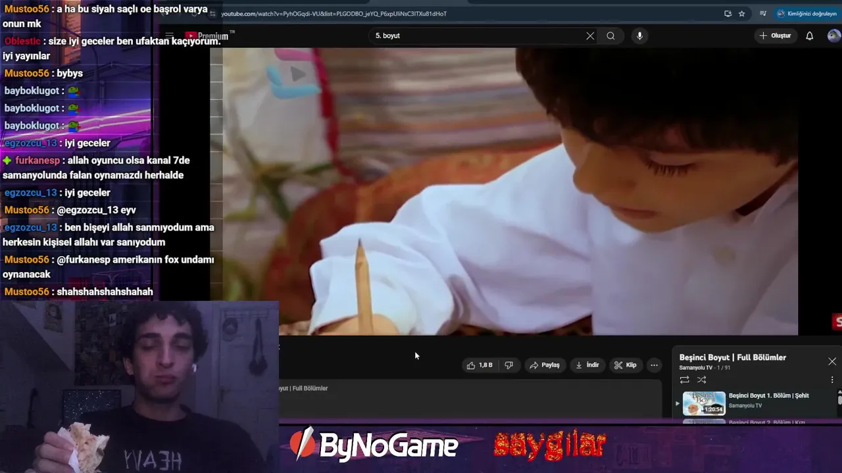Clear the YouTube search field with the X
The height and width of the screenshot is (473, 842).
590,36
